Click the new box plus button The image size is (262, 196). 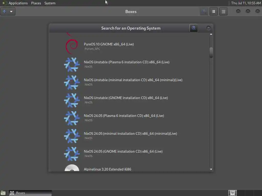[5, 11]
